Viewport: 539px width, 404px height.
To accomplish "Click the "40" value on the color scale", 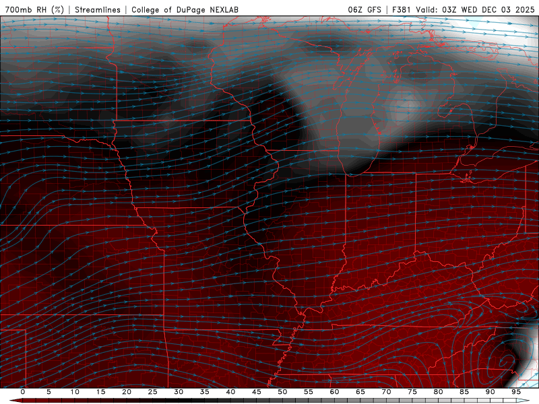I will (x=230, y=392).
